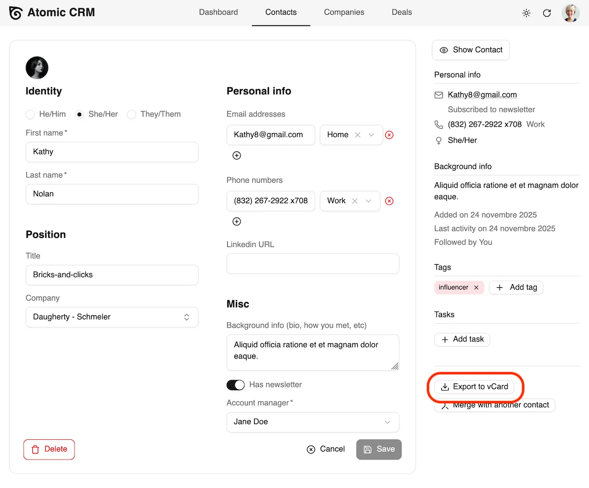Remove the phone number via the red X icon
Screen dimensions: 589x488
click(x=389, y=201)
